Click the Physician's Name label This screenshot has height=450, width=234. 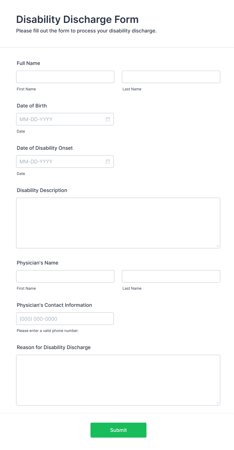[x=37, y=263]
